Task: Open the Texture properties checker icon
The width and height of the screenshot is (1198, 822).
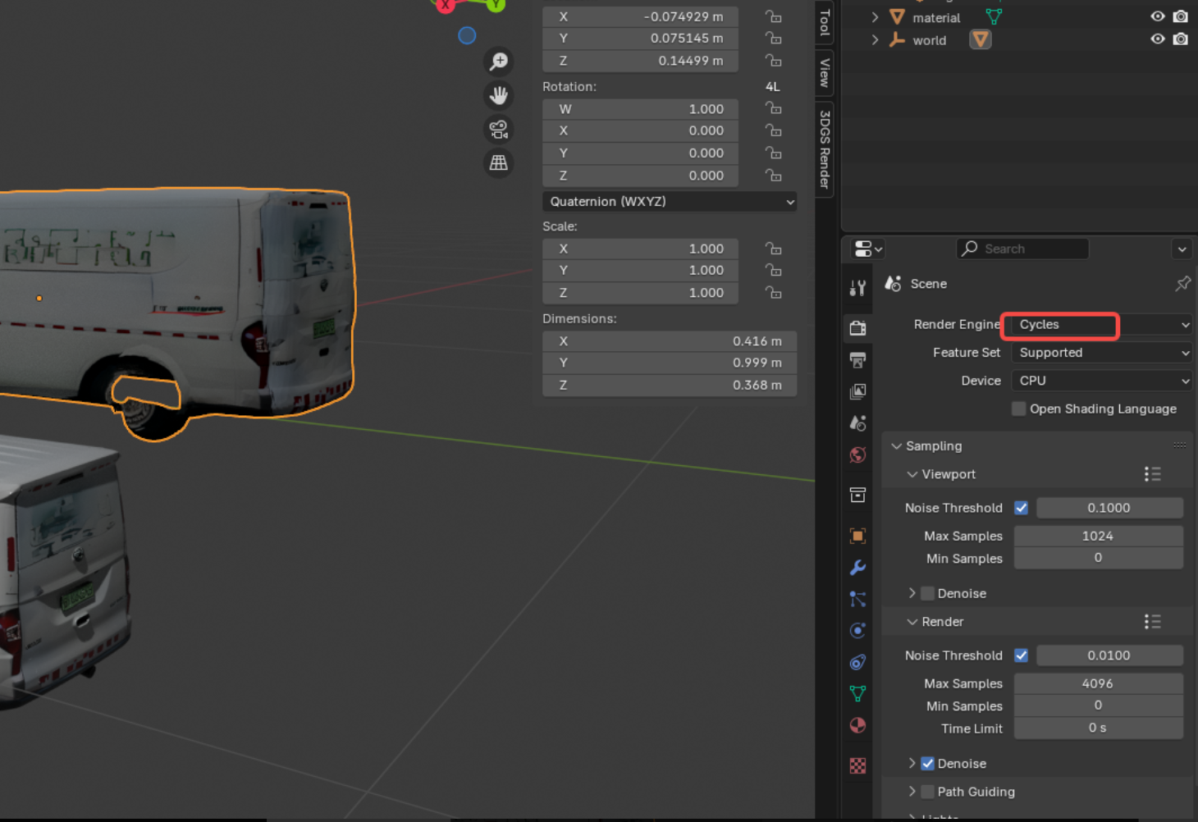Action: coord(857,765)
